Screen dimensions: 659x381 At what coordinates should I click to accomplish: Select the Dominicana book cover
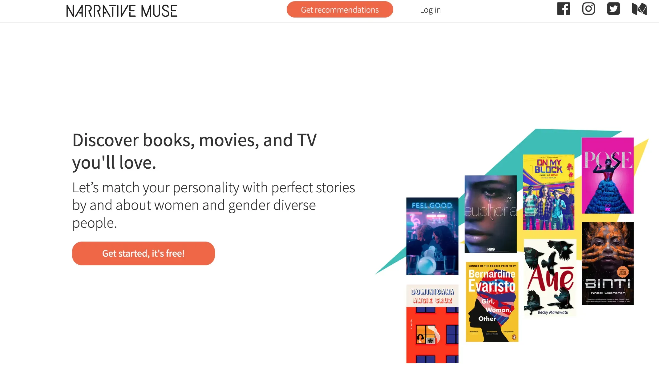click(x=432, y=324)
